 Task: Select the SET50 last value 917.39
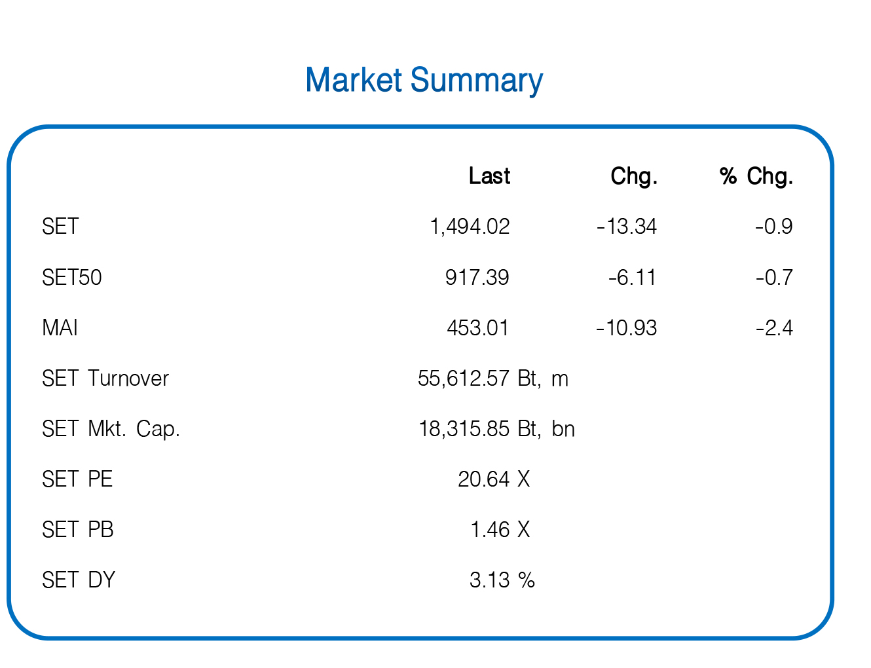coord(477,278)
